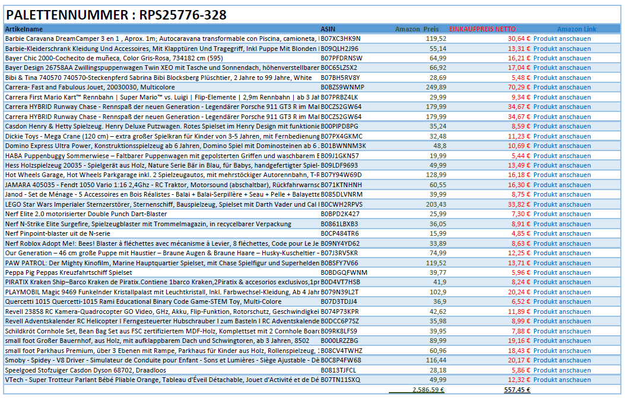The height and width of the screenshot is (398, 625).
Task: Click the Artikelname column header
Action: point(24,28)
